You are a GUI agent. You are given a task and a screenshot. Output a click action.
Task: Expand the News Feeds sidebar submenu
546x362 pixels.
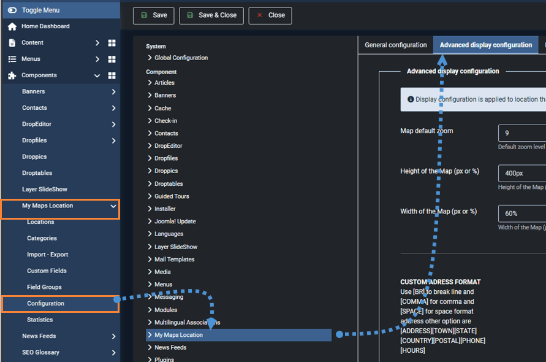(x=113, y=336)
